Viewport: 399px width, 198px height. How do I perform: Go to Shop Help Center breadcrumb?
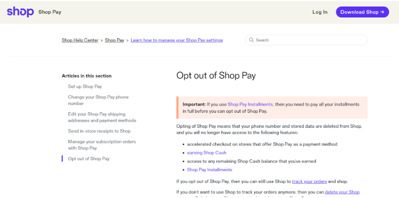click(x=80, y=40)
